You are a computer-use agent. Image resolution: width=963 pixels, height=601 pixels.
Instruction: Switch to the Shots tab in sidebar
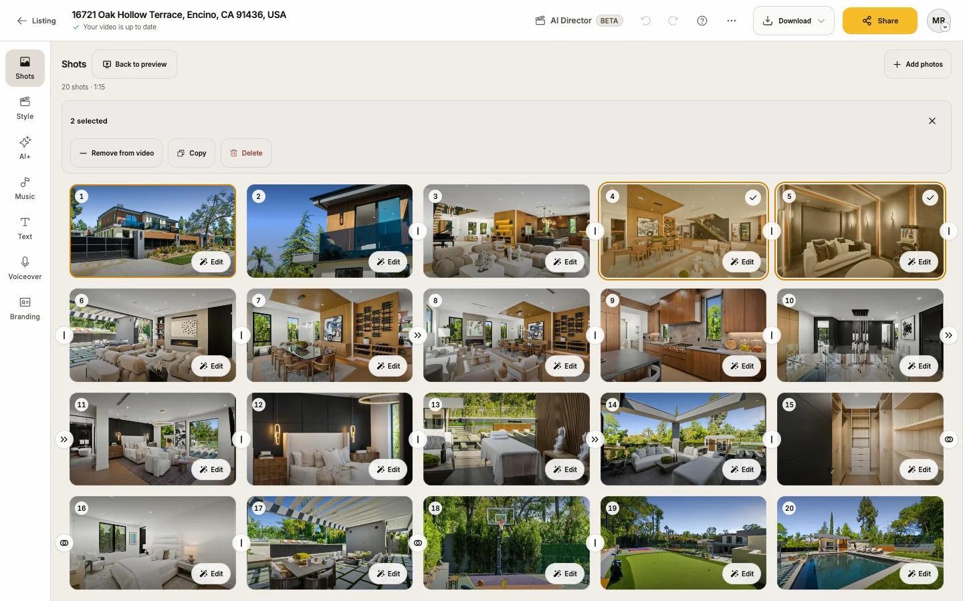[x=25, y=68]
